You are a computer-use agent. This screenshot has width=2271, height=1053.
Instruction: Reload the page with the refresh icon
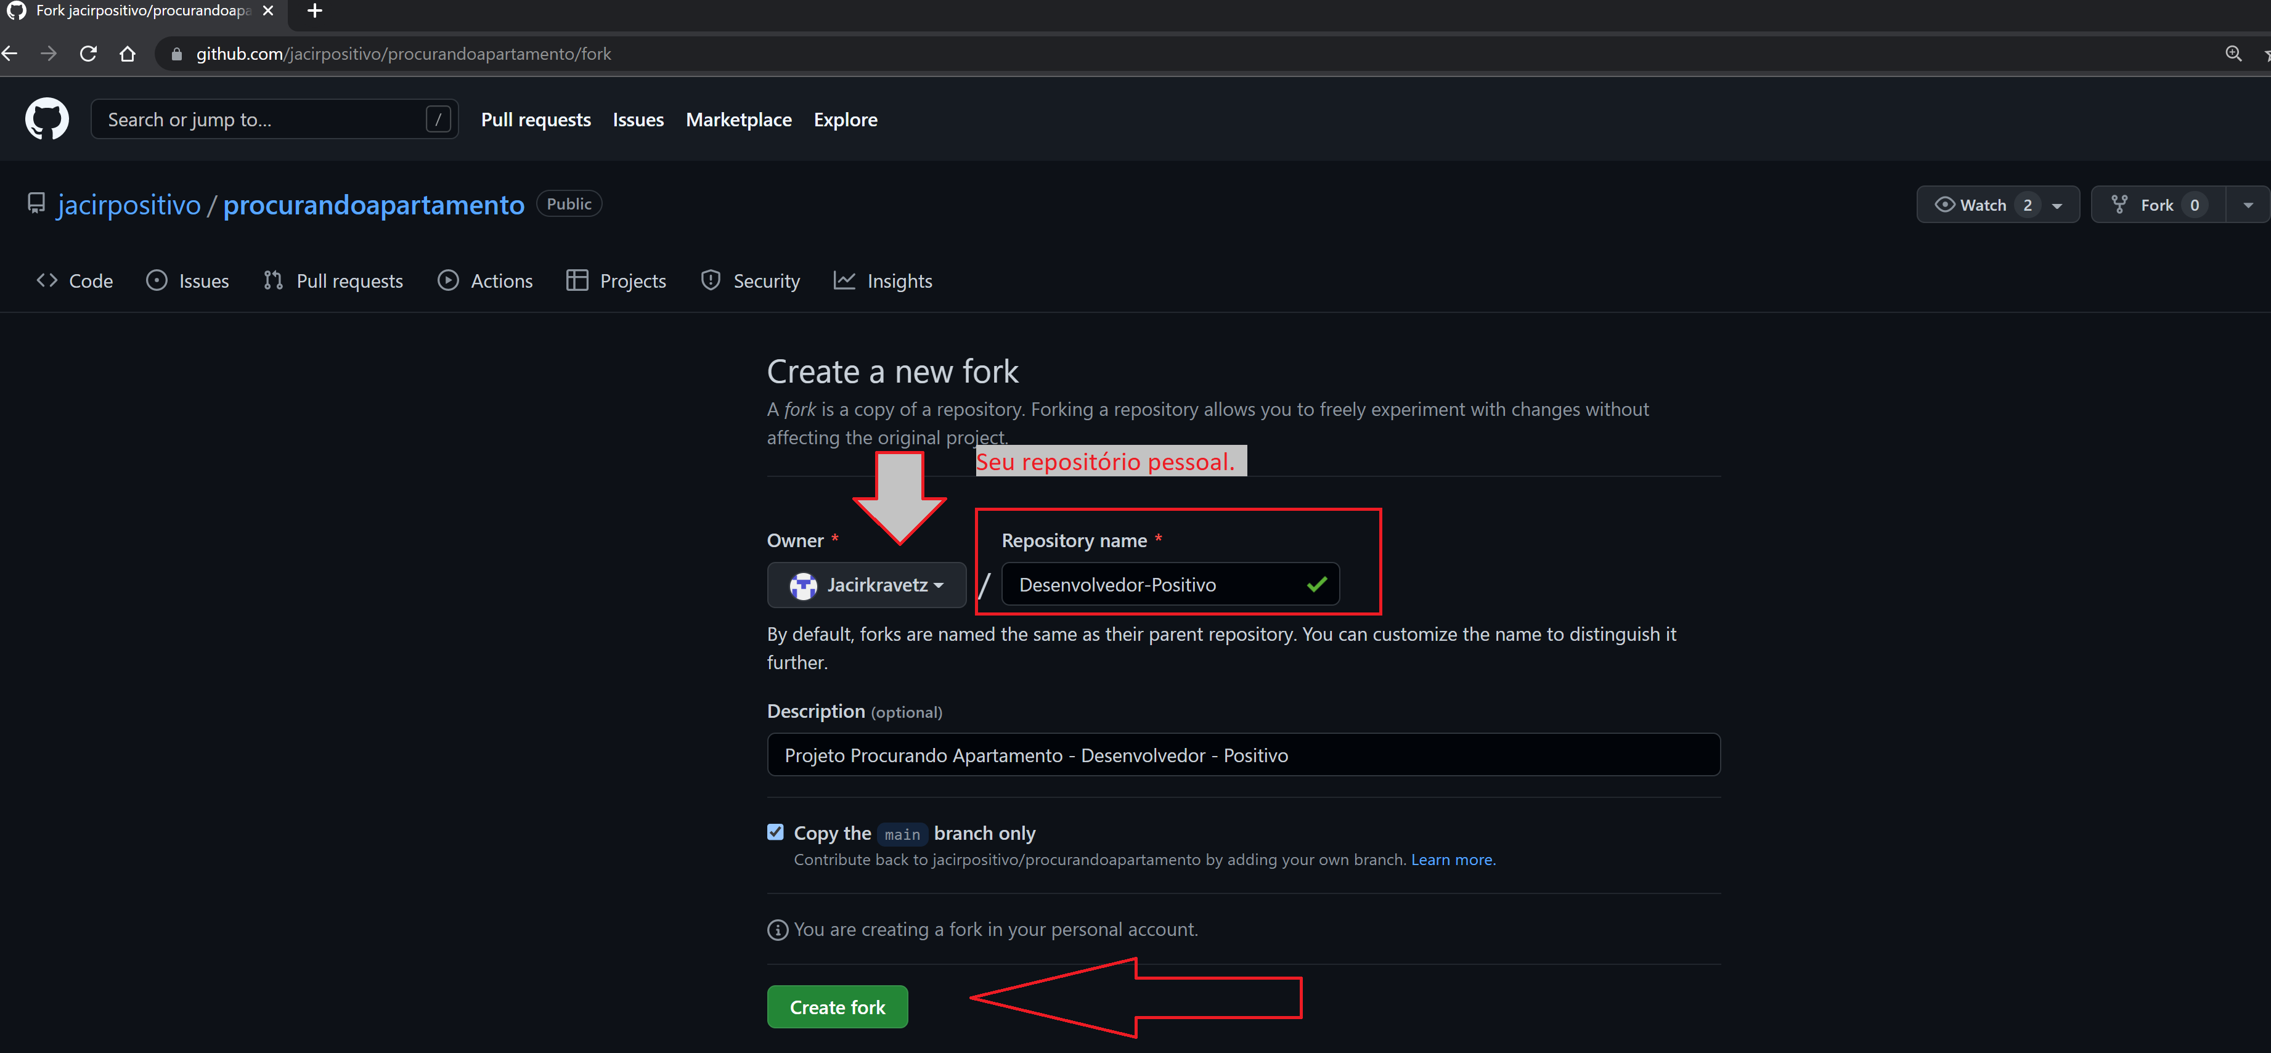[x=88, y=54]
